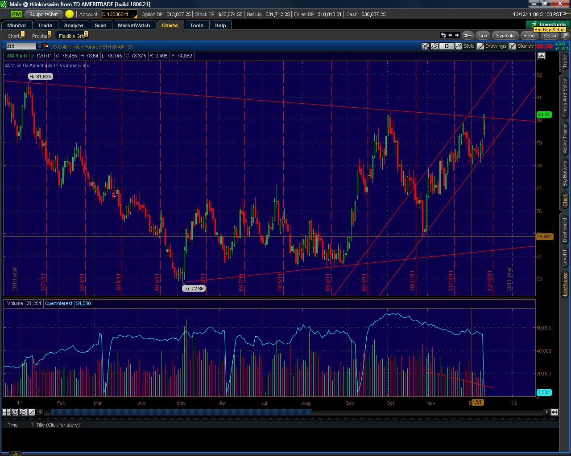Click the horizontal chart scrollbar thumb
This screenshot has width=571, height=456.
point(181,412)
